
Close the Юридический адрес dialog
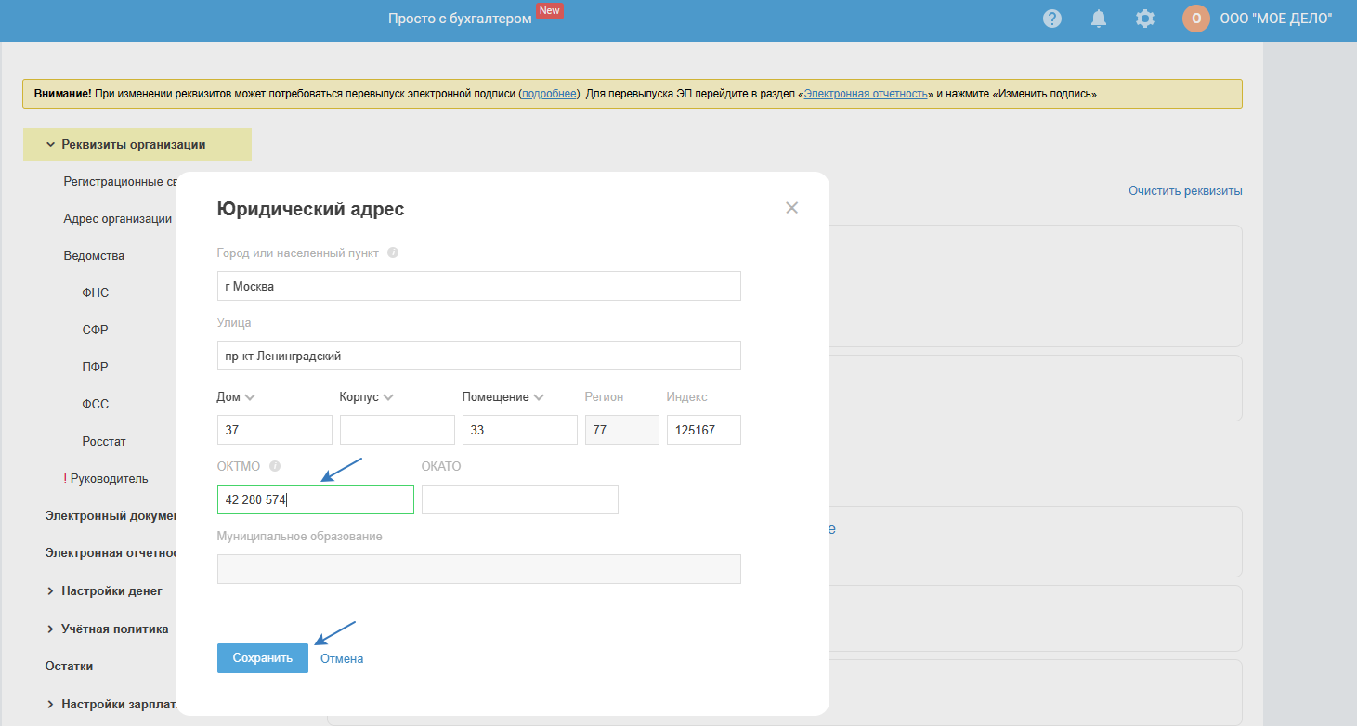click(x=791, y=208)
